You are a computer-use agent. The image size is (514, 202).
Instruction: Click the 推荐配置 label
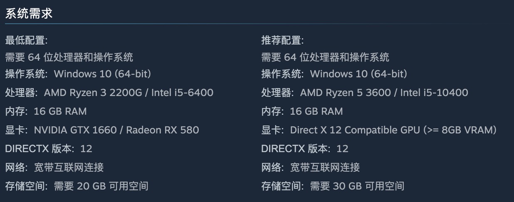[282, 40]
